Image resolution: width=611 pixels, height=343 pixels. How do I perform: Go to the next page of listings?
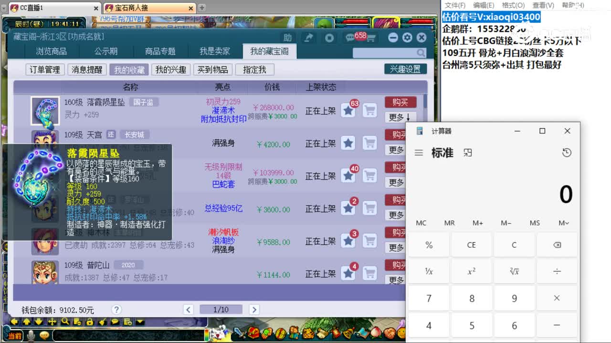tap(253, 309)
